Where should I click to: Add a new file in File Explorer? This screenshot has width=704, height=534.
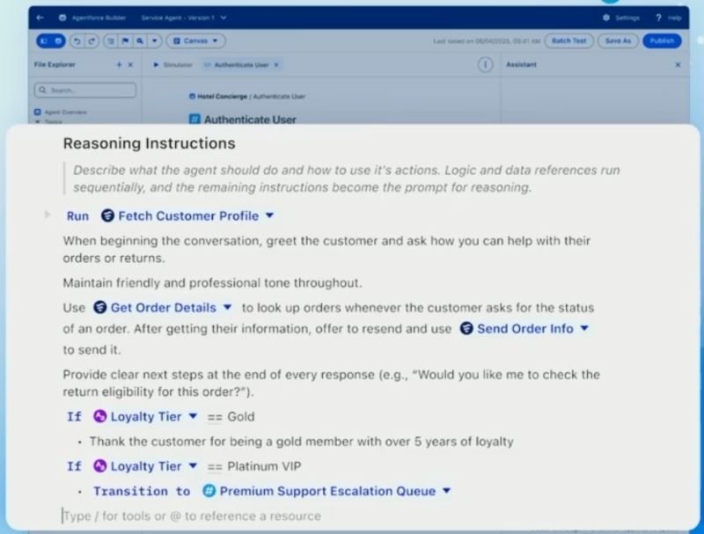[119, 64]
